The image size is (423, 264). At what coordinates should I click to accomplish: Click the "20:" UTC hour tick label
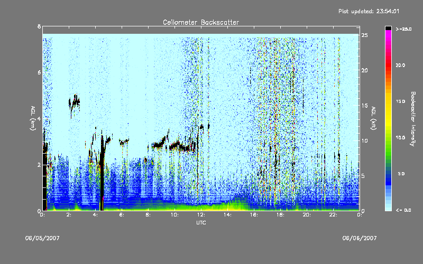[307, 215]
